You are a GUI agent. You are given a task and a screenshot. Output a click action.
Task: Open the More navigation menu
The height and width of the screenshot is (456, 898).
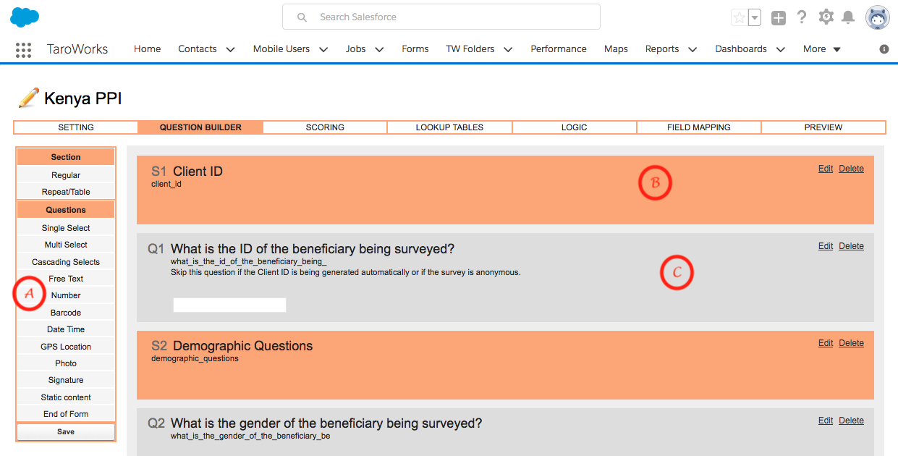[x=821, y=49]
